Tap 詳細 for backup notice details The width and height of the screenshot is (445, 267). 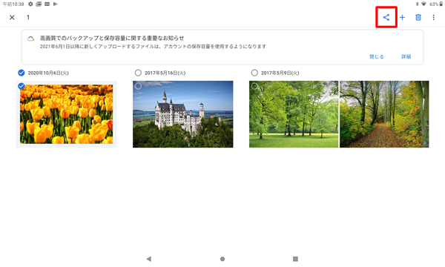(x=406, y=57)
